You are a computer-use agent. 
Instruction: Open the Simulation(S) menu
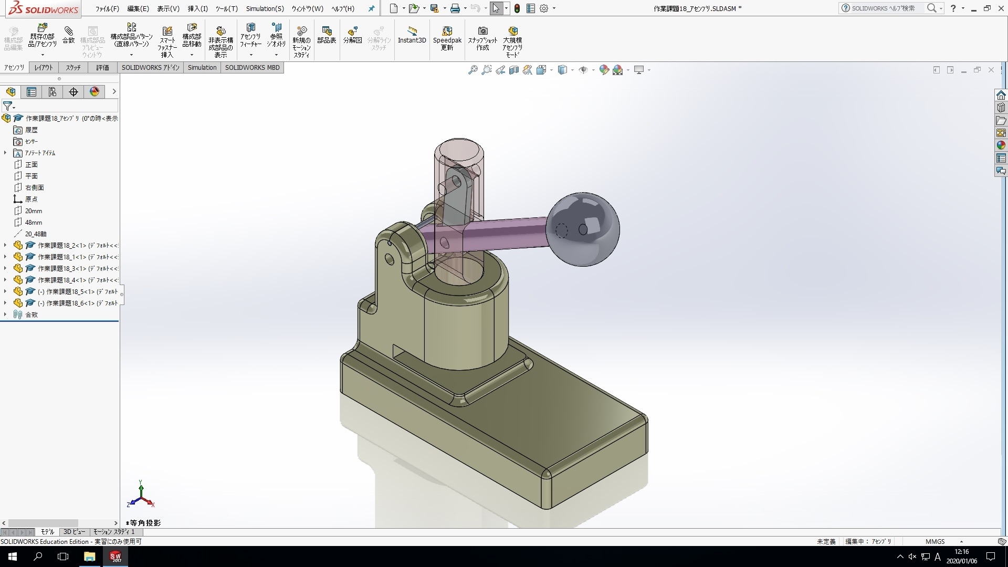265,8
